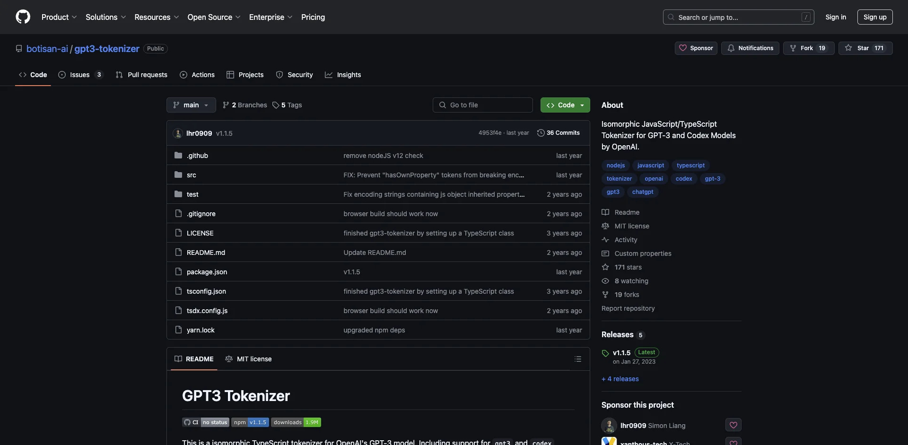The height and width of the screenshot is (445, 908).
Task: Focus the Search or jump to field
Action: 738,17
